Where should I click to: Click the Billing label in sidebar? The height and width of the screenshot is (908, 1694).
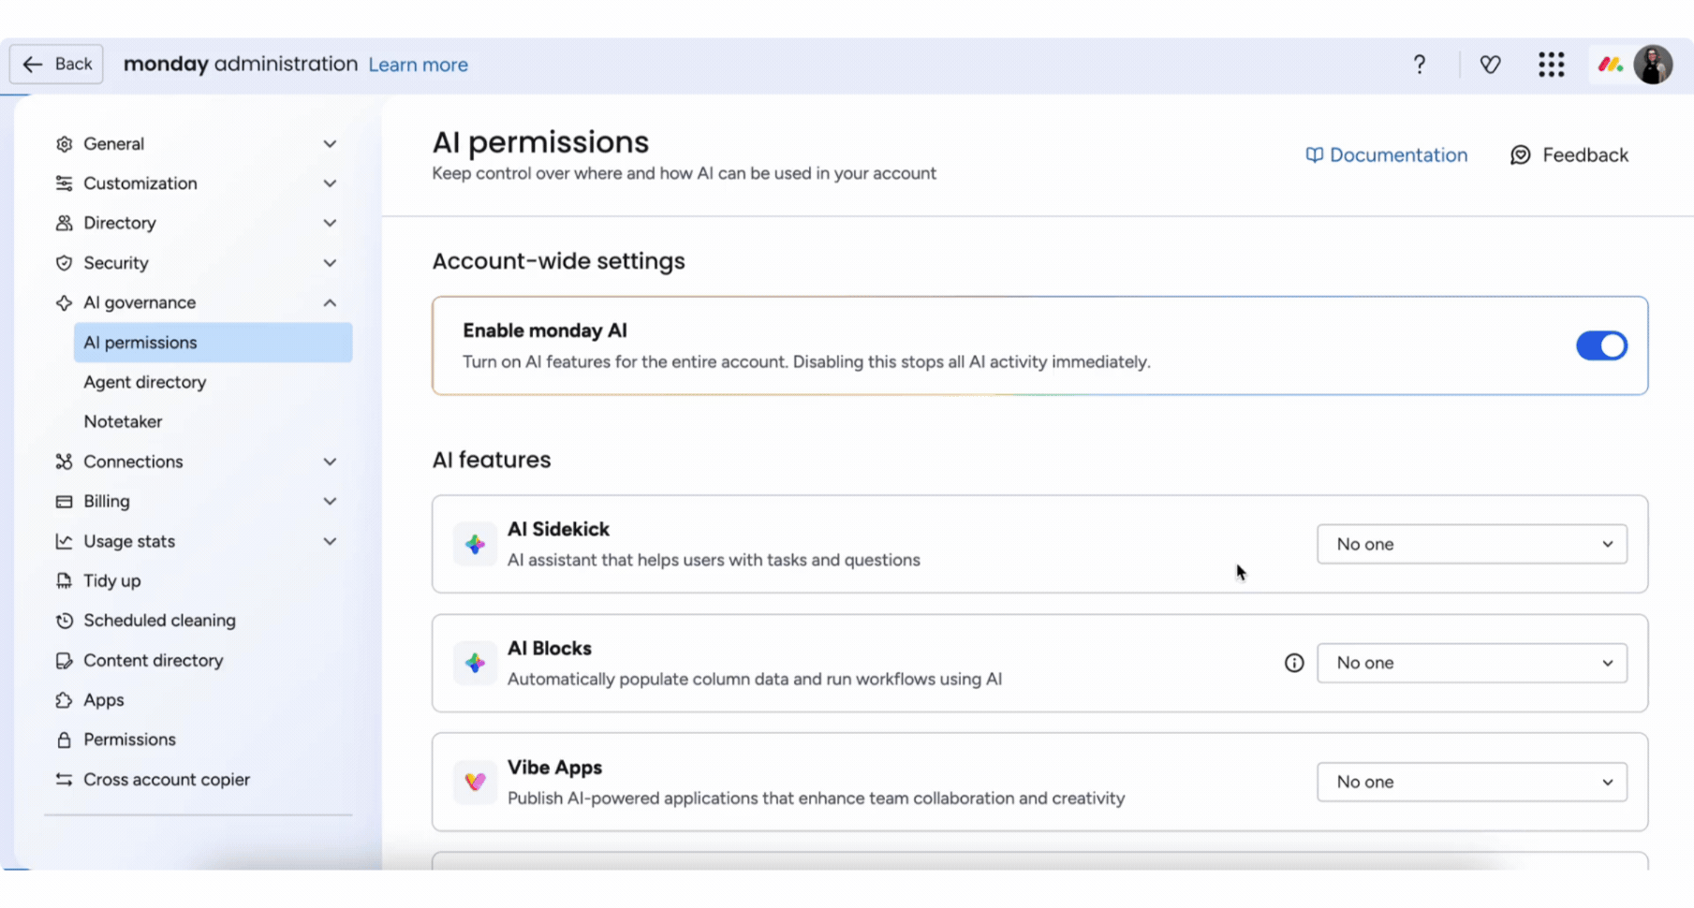107,502
